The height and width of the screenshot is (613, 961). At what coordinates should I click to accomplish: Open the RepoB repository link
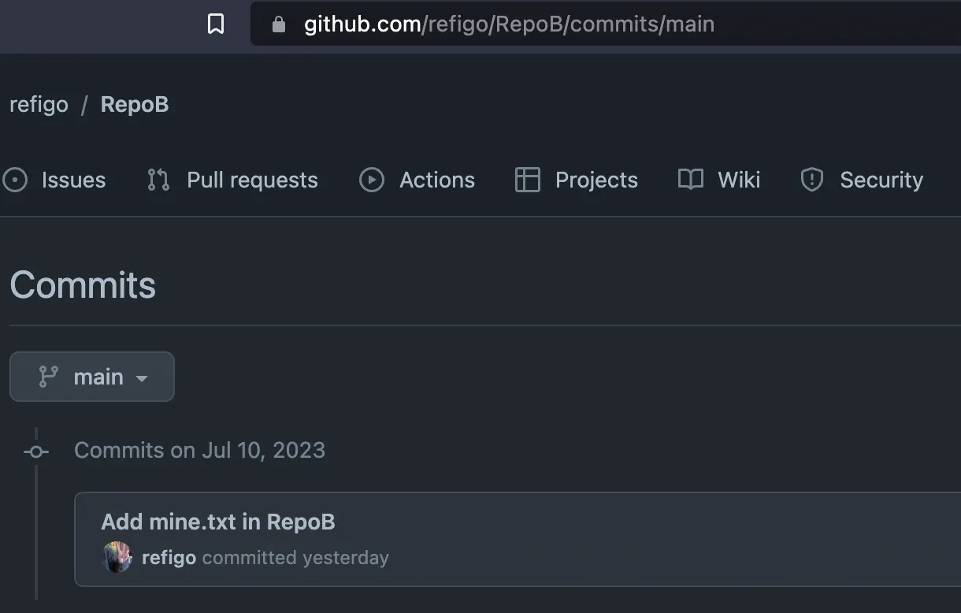[x=135, y=105]
